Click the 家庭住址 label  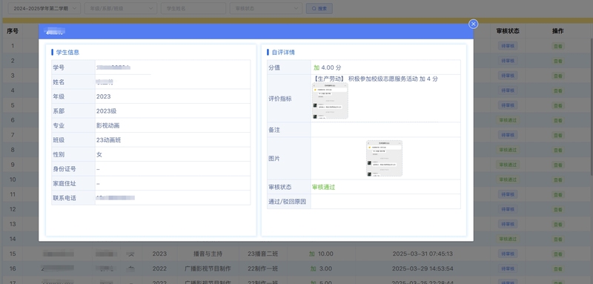pos(64,183)
